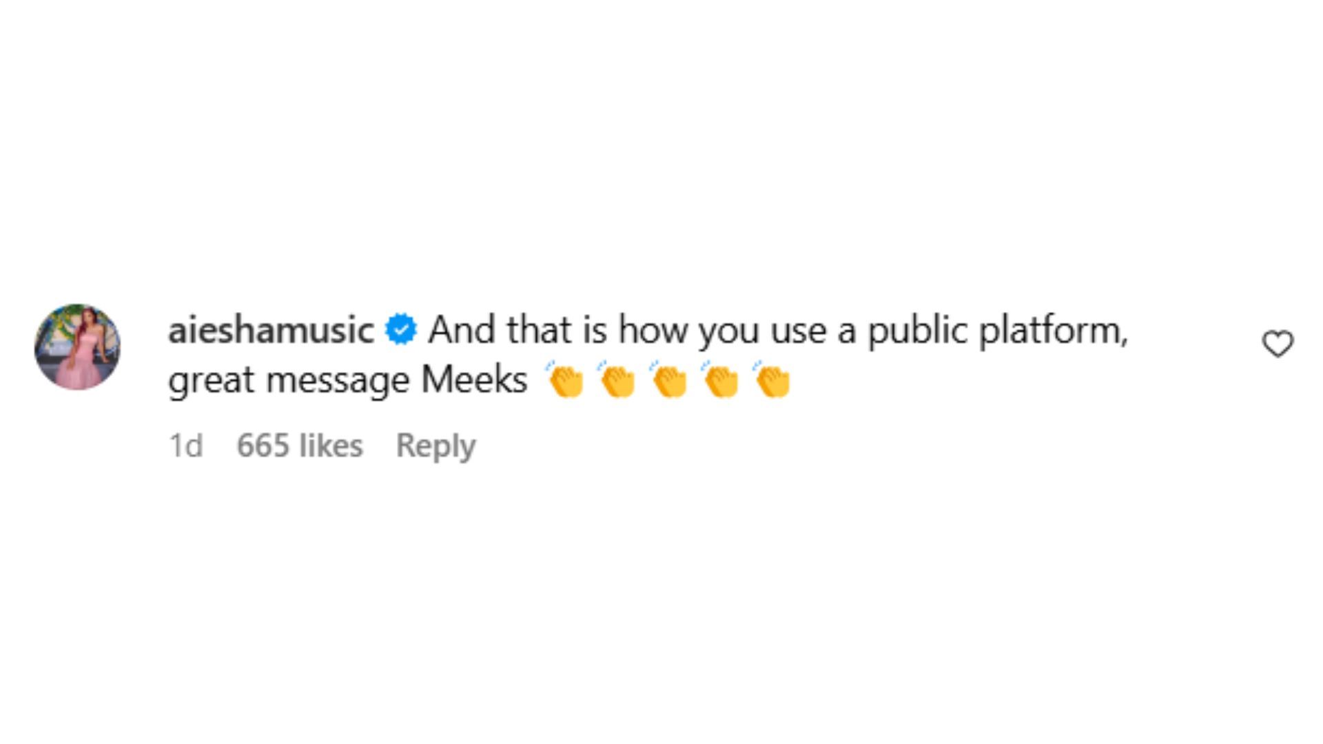Click the second clapping hands emoji
Screen dimensions: 1323x744
pyautogui.click(x=617, y=380)
